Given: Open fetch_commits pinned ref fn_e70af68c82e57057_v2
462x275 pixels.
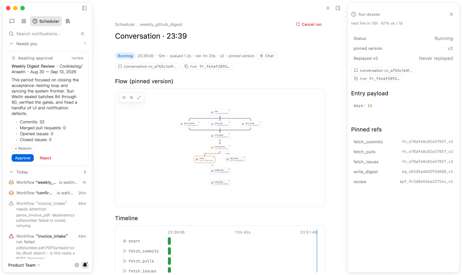Looking at the screenshot, I should pos(427,142).
